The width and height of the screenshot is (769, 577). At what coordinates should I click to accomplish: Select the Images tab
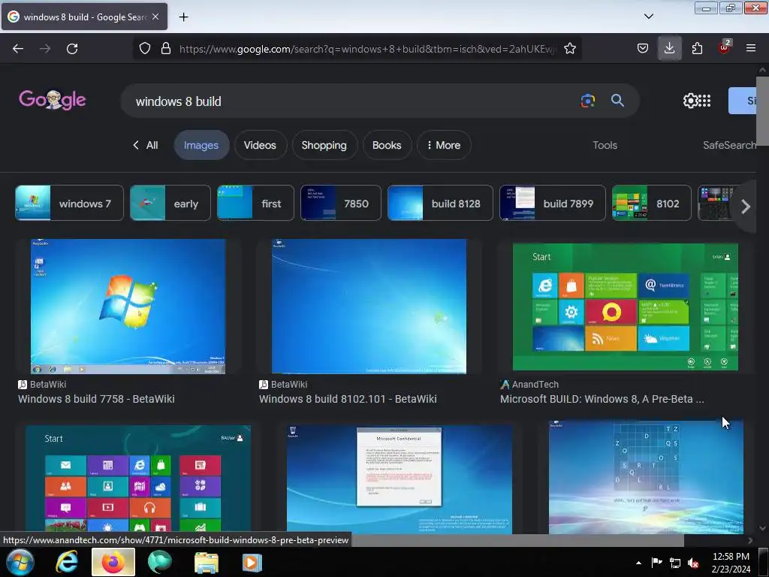(x=201, y=145)
